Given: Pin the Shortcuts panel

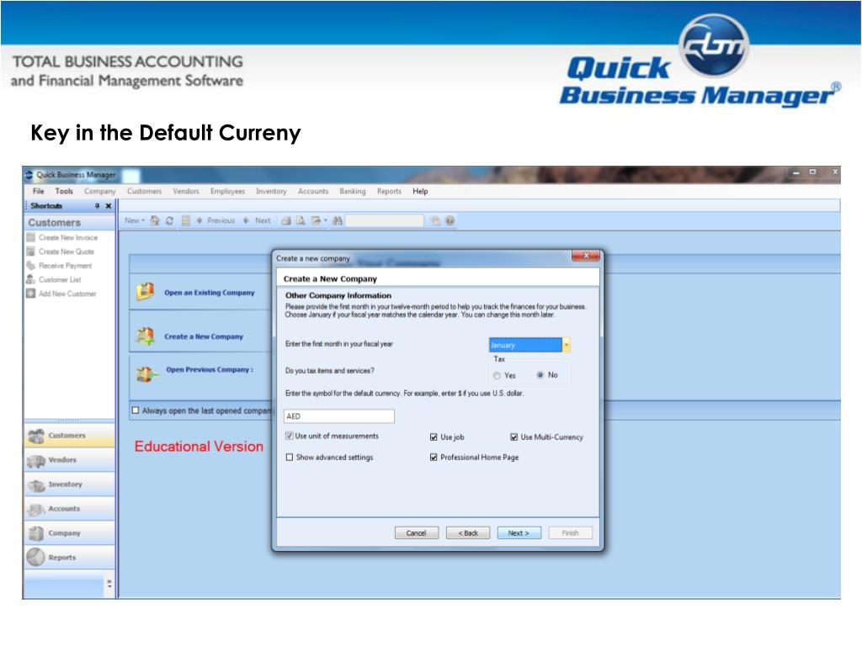Looking at the screenshot, I should [98, 206].
